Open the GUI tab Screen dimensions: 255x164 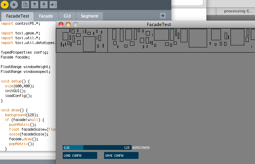click(x=67, y=16)
